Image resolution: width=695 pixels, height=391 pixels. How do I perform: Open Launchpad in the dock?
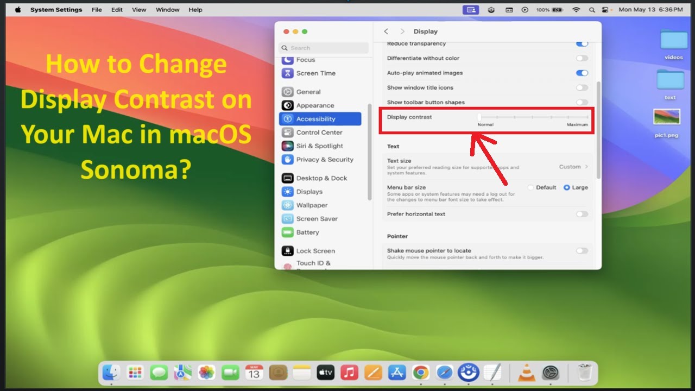(x=135, y=373)
